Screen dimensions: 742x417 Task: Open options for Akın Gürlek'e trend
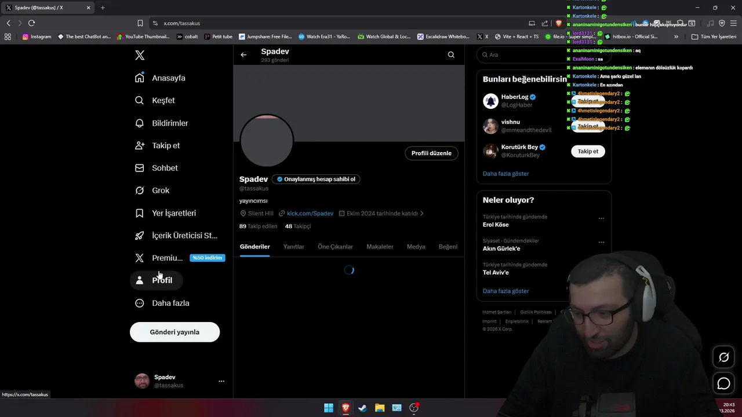(x=601, y=242)
